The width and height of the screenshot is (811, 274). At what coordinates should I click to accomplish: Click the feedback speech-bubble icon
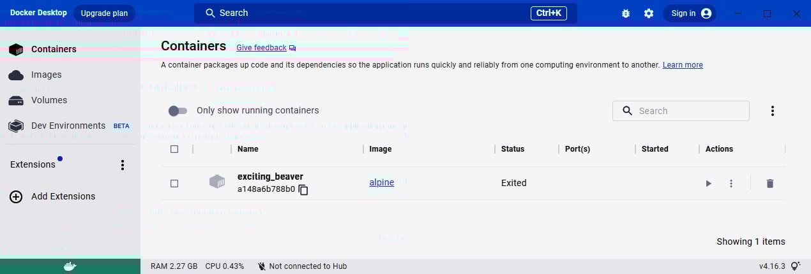pos(292,48)
